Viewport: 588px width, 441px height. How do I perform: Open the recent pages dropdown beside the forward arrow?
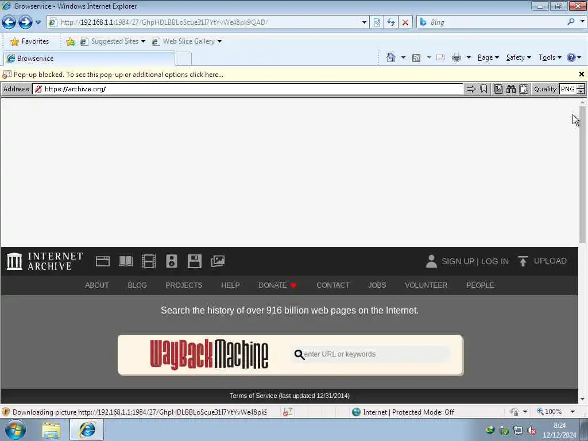click(x=38, y=22)
